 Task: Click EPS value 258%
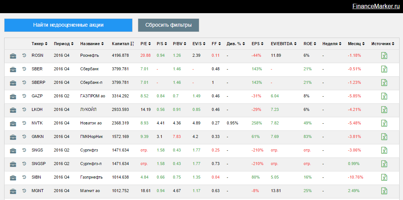coord(257,123)
